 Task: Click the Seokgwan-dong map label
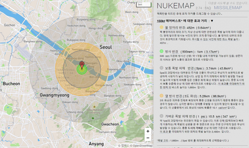[142, 24]
